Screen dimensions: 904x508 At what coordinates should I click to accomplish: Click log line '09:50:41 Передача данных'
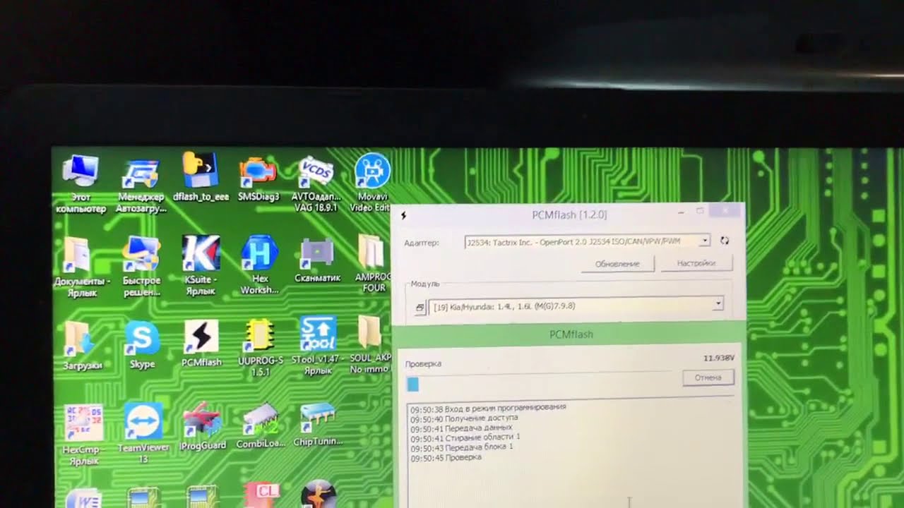click(461, 428)
